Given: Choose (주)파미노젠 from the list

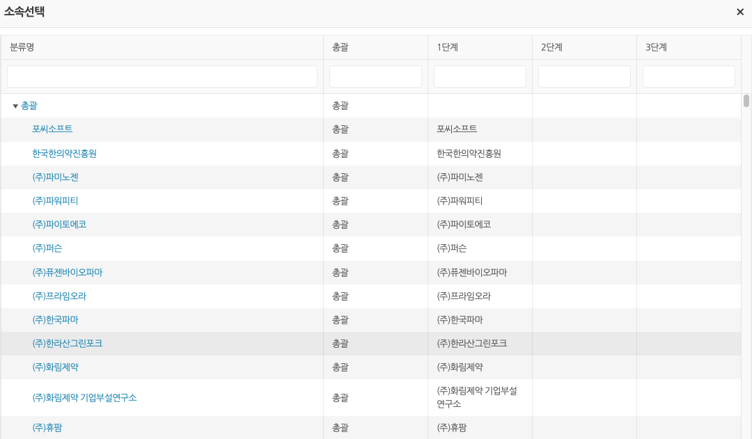Looking at the screenshot, I should click(55, 177).
